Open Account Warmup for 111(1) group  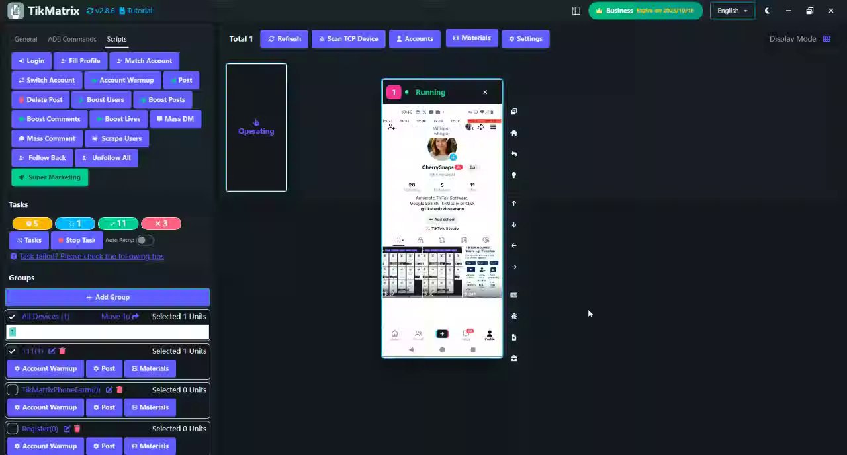tap(45, 369)
